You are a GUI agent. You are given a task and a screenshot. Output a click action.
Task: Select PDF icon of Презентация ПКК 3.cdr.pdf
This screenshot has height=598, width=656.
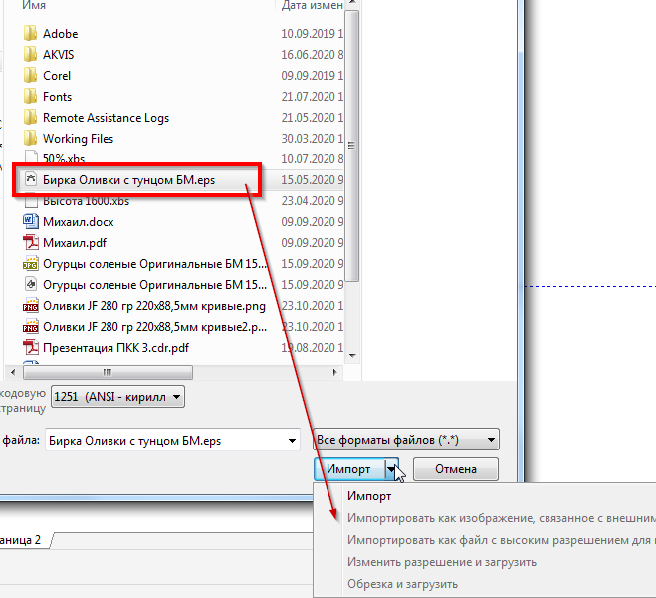pos(30,347)
